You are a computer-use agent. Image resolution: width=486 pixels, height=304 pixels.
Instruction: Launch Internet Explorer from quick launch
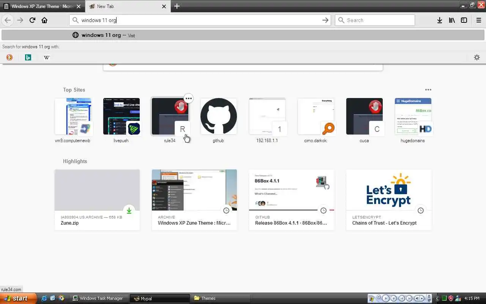point(44,298)
